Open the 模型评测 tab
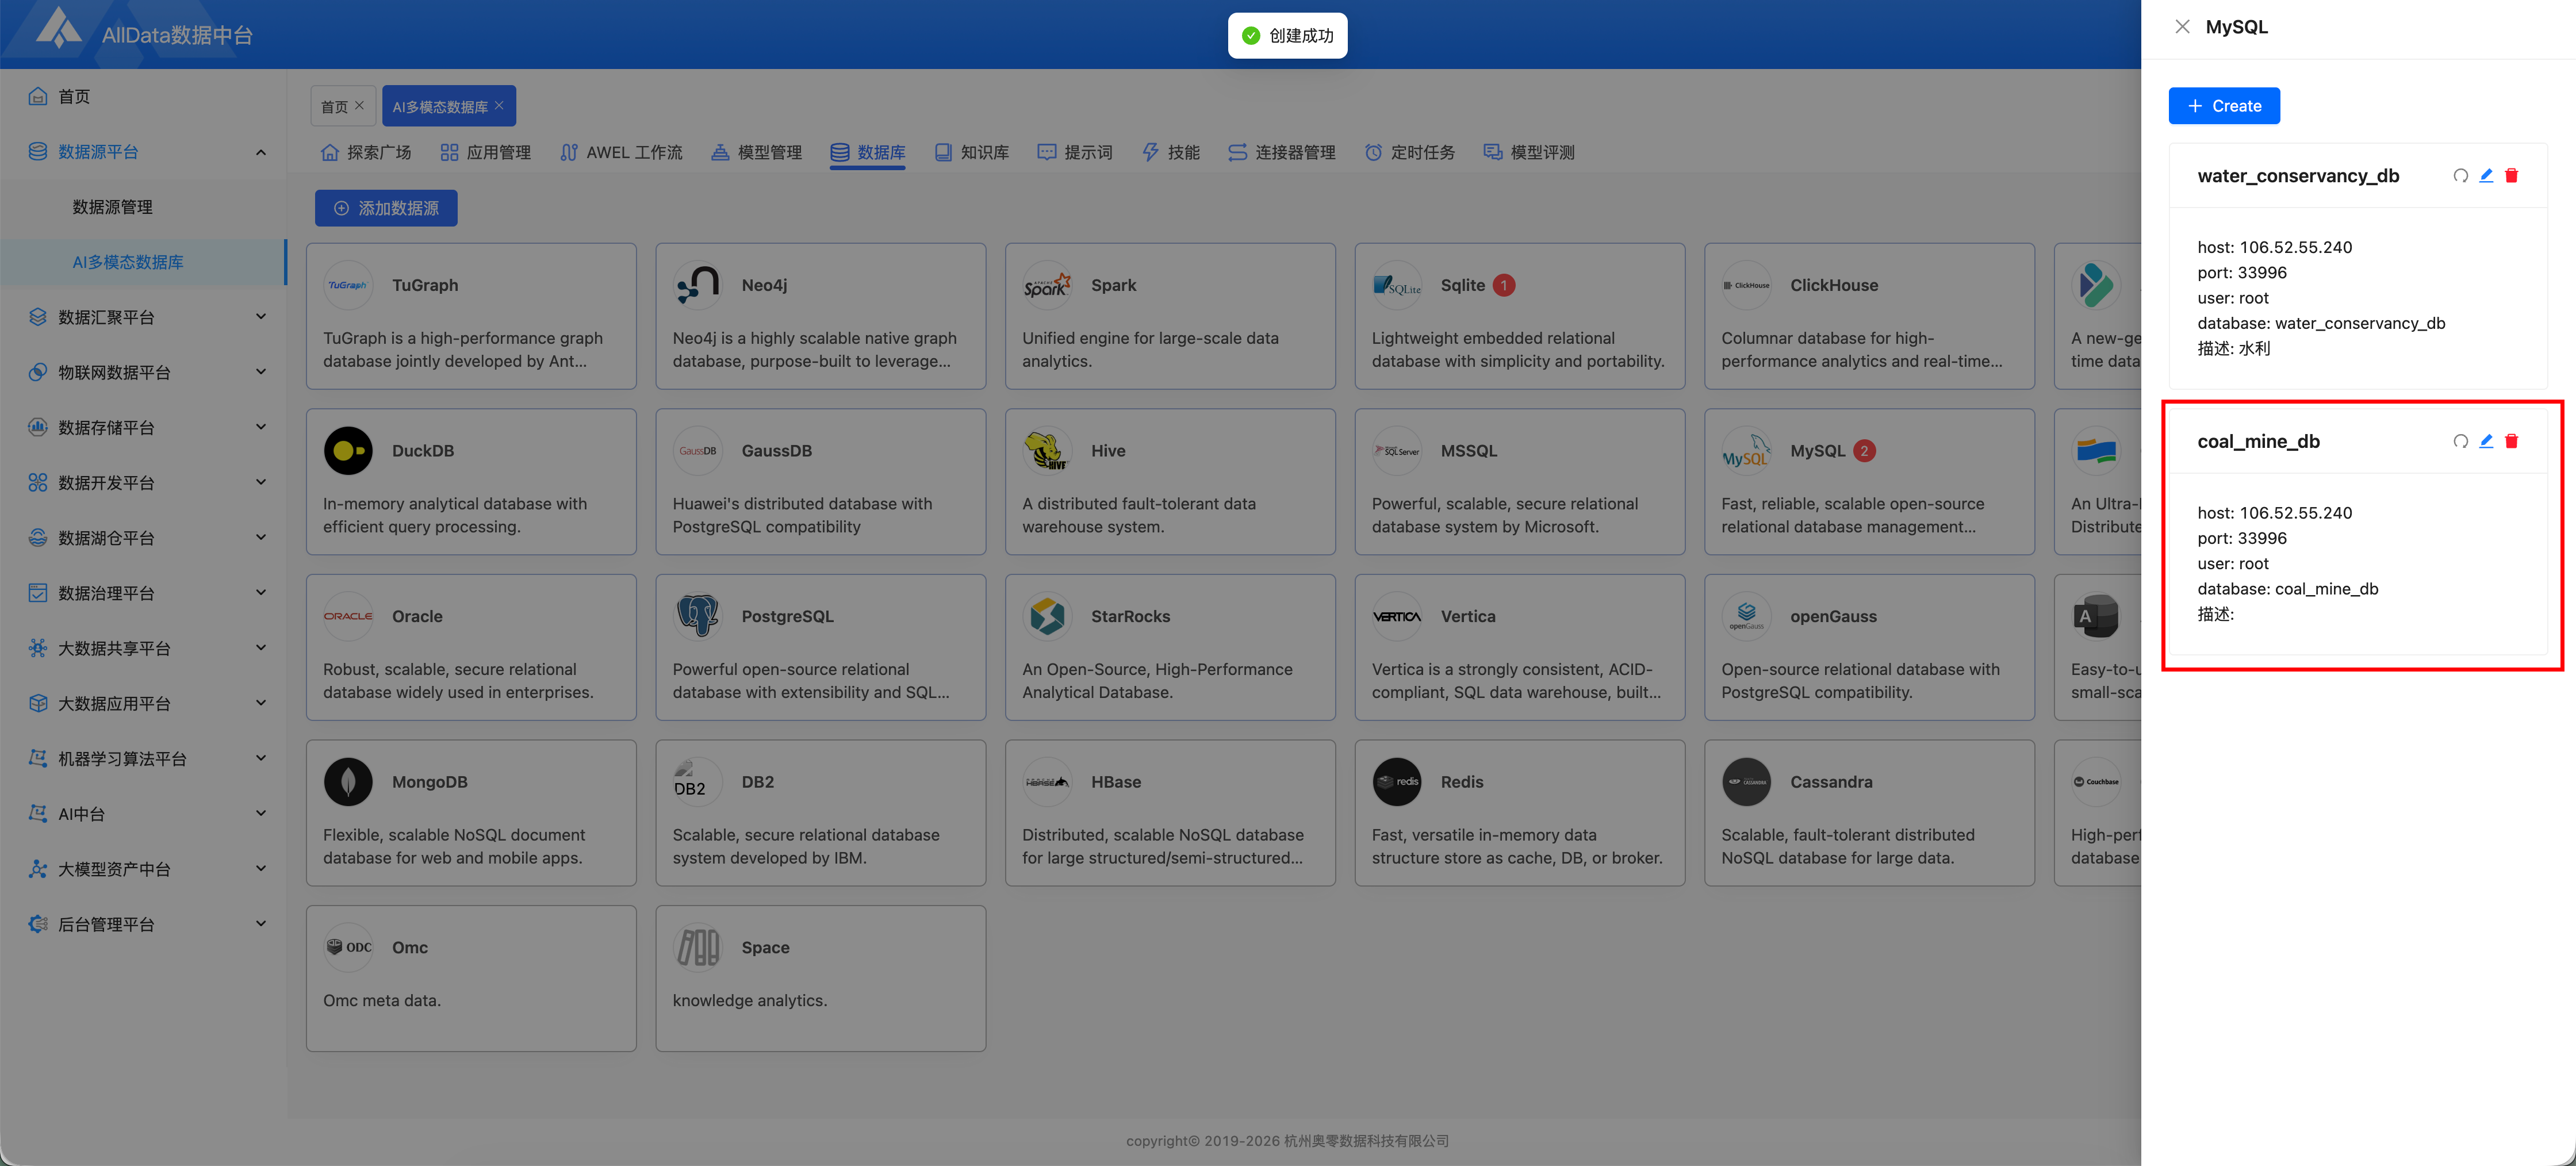 click(1529, 152)
